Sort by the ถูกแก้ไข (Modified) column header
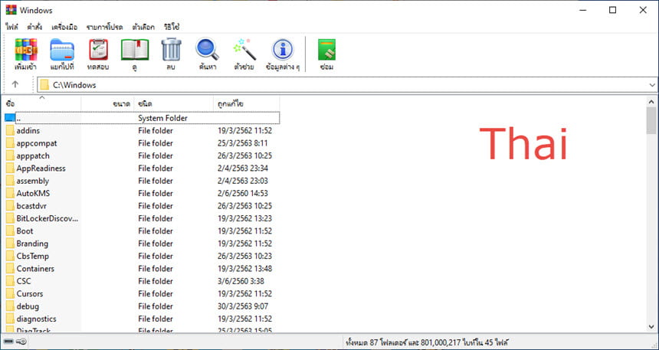The width and height of the screenshot is (659, 350). pos(246,103)
